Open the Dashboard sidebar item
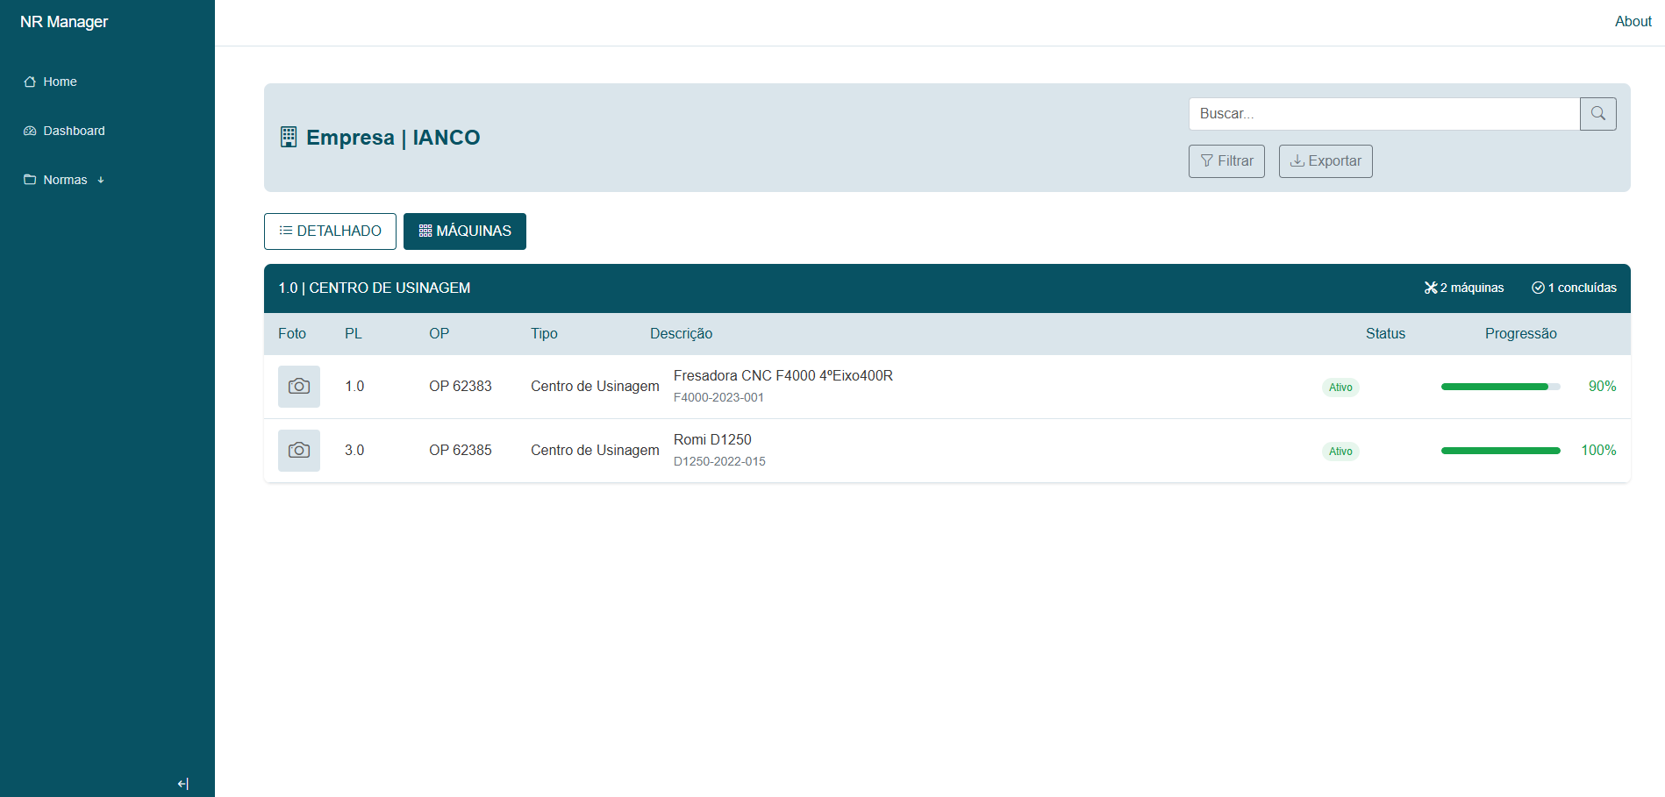1665x797 pixels. (x=64, y=131)
